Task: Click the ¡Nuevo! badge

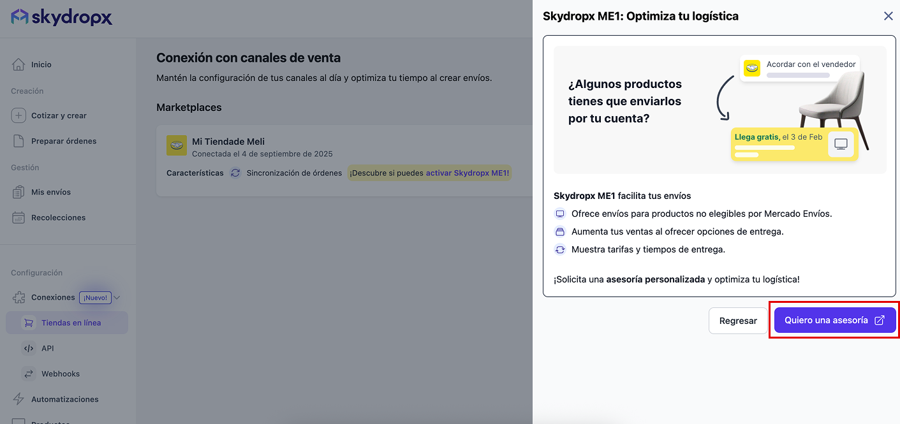Action: 95,297
